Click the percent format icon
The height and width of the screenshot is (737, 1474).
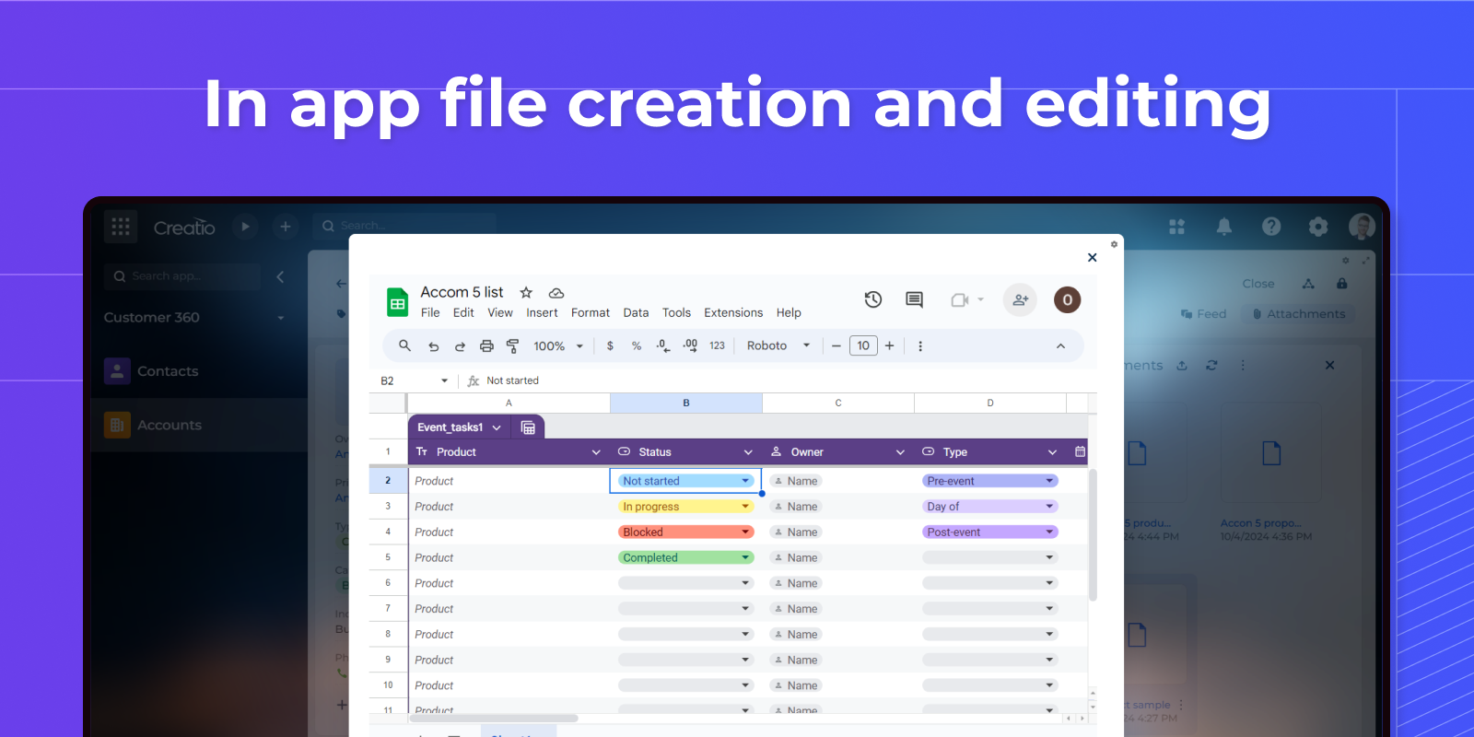coord(637,346)
